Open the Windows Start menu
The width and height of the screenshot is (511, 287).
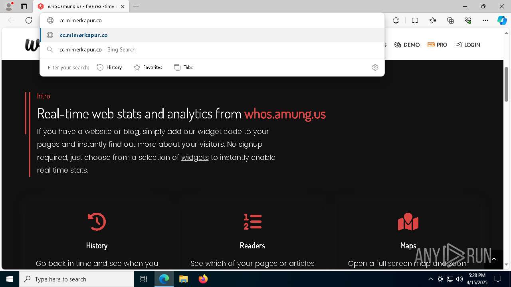pos(10,279)
